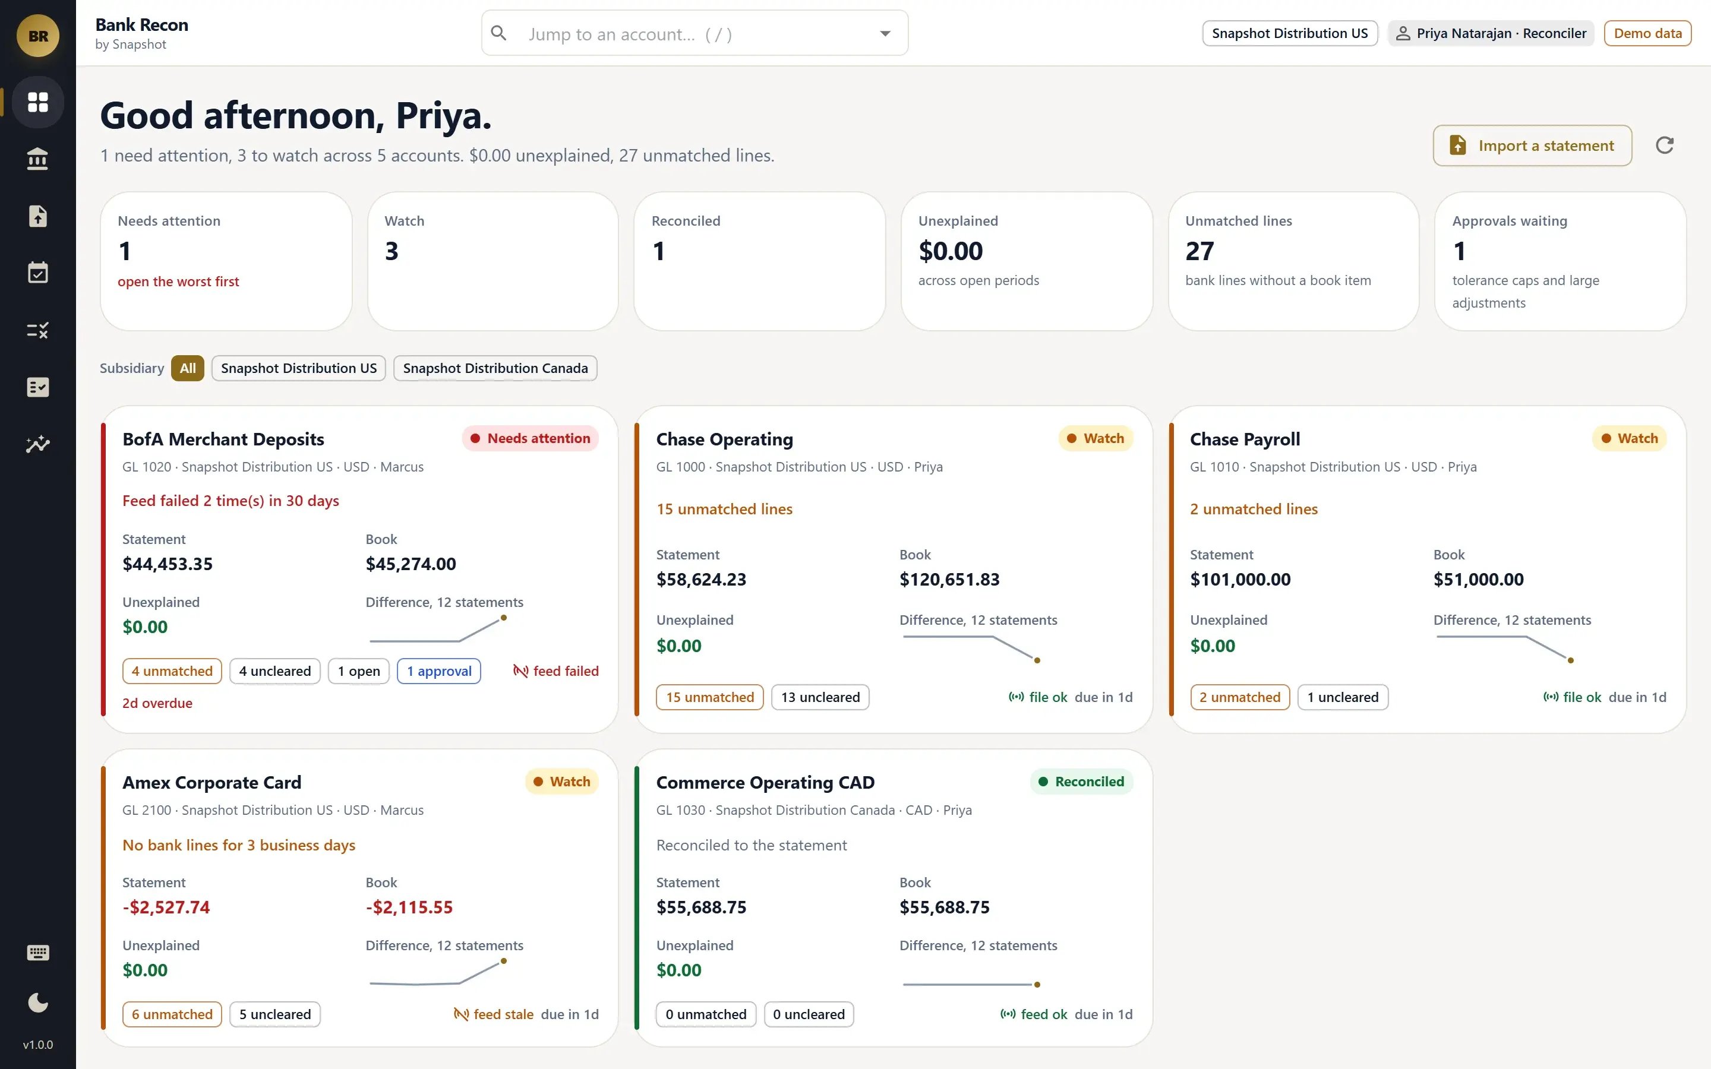Image resolution: width=1711 pixels, height=1069 pixels.
Task: Open the analytics trend icon in sidebar
Action: tap(37, 444)
